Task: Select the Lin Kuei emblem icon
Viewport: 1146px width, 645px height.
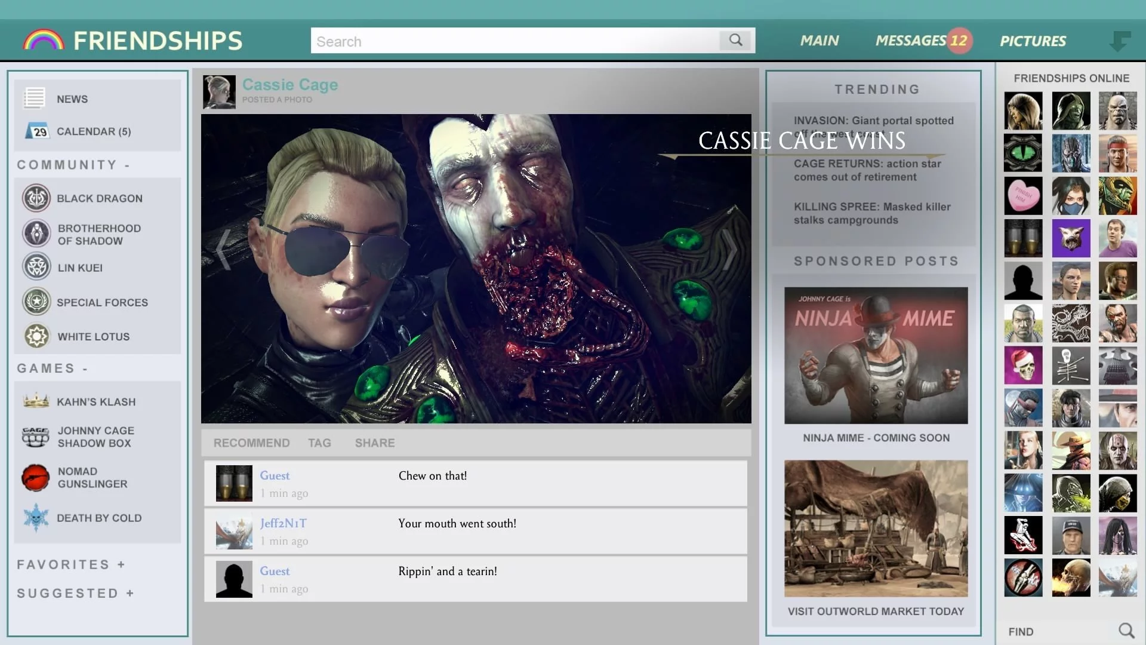Action: (x=36, y=267)
